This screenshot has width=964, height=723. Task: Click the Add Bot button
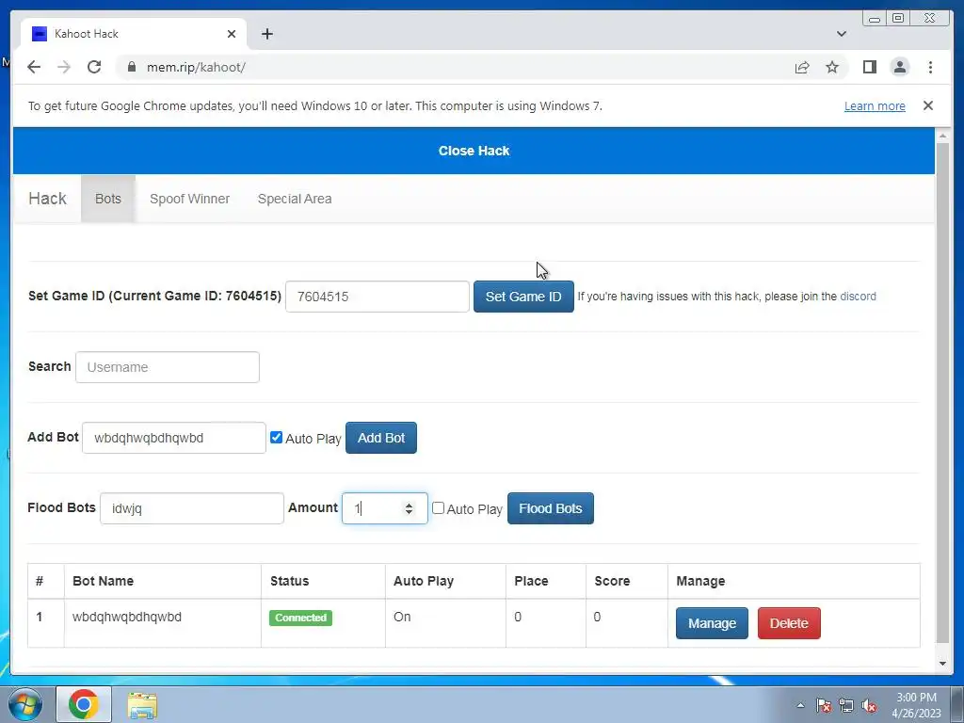click(381, 438)
